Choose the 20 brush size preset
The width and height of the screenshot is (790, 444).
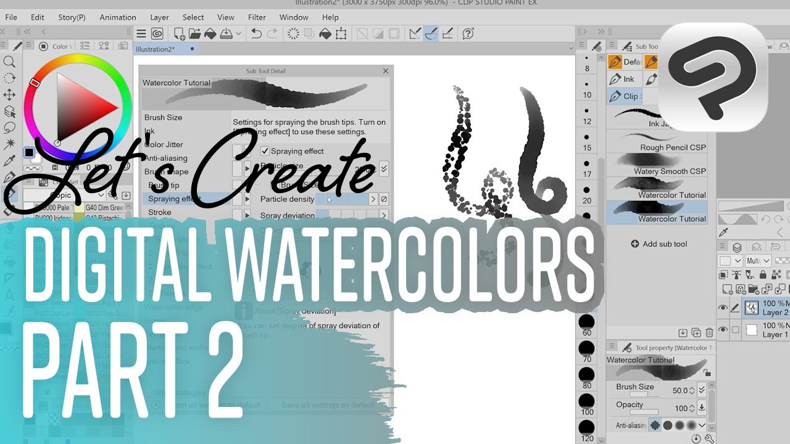pyautogui.click(x=586, y=194)
